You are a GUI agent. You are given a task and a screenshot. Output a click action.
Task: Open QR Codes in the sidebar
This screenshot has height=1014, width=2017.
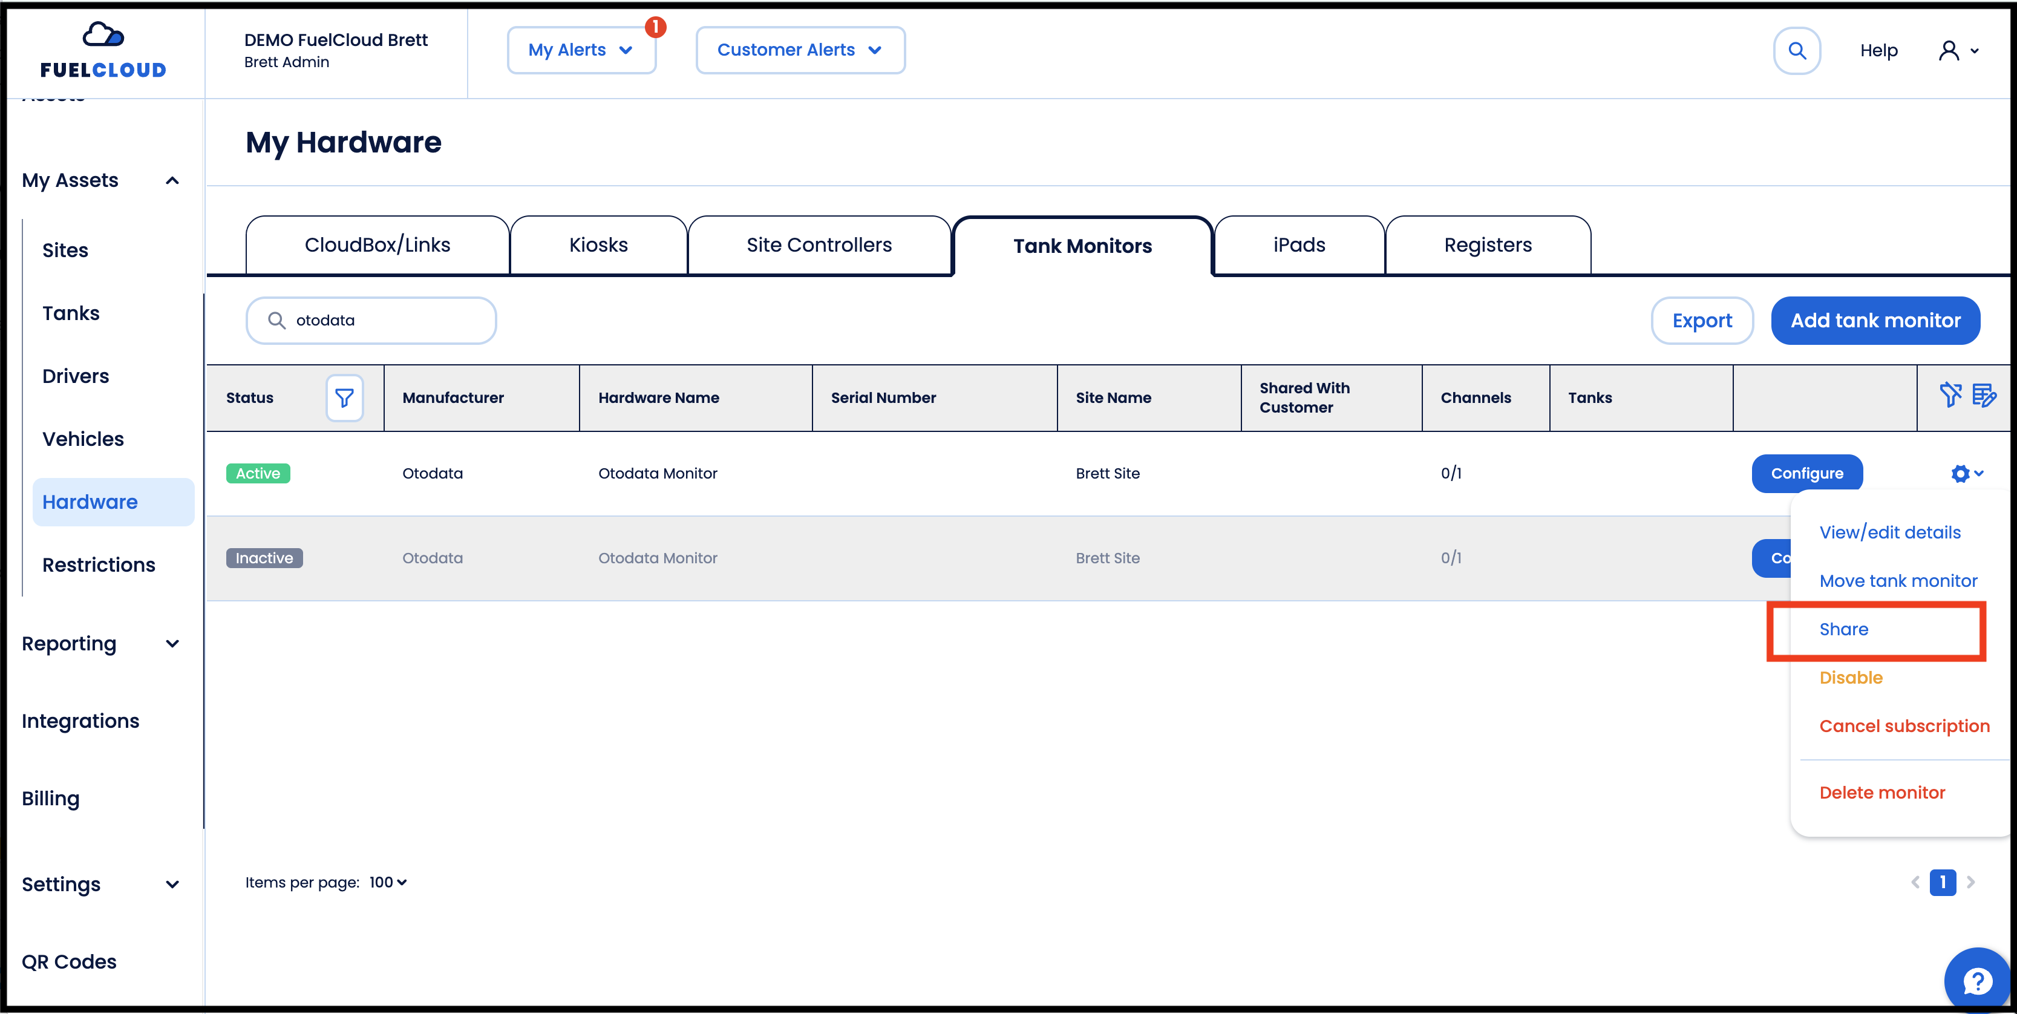69,963
